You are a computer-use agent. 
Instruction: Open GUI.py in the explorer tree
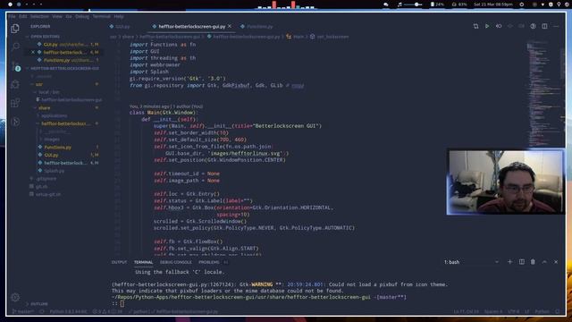[51, 155]
